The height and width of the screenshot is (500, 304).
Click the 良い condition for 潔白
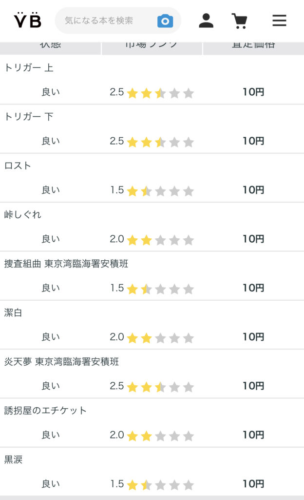(x=51, y=337)
